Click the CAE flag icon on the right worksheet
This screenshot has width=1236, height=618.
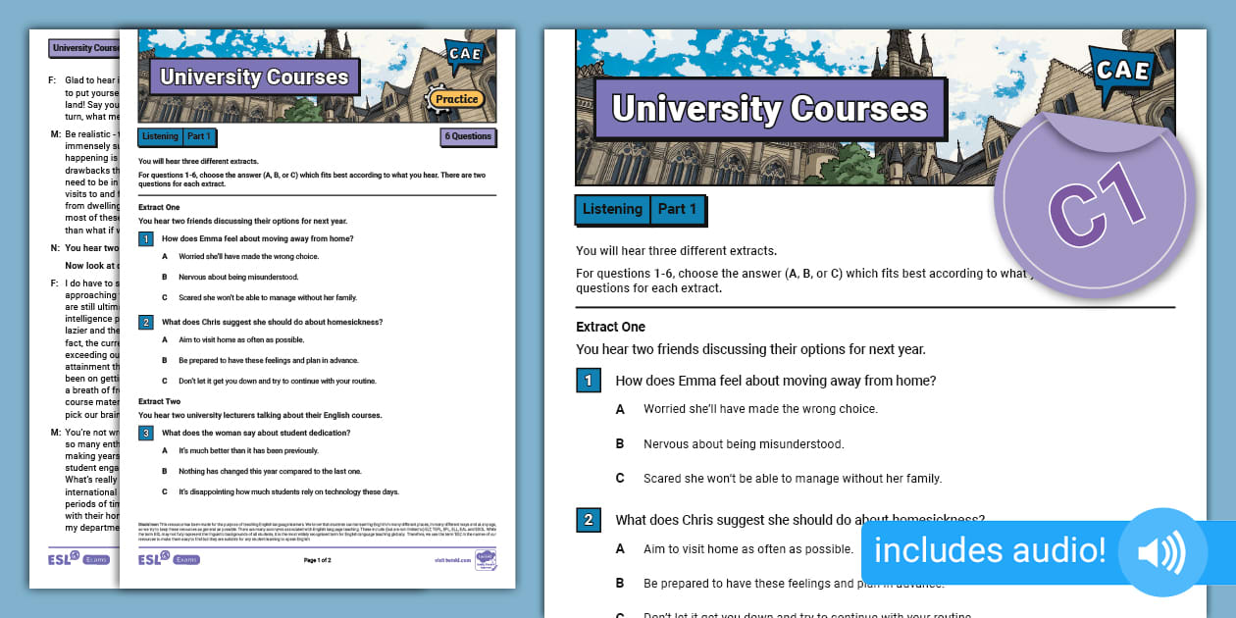(x=1120, y=69)
